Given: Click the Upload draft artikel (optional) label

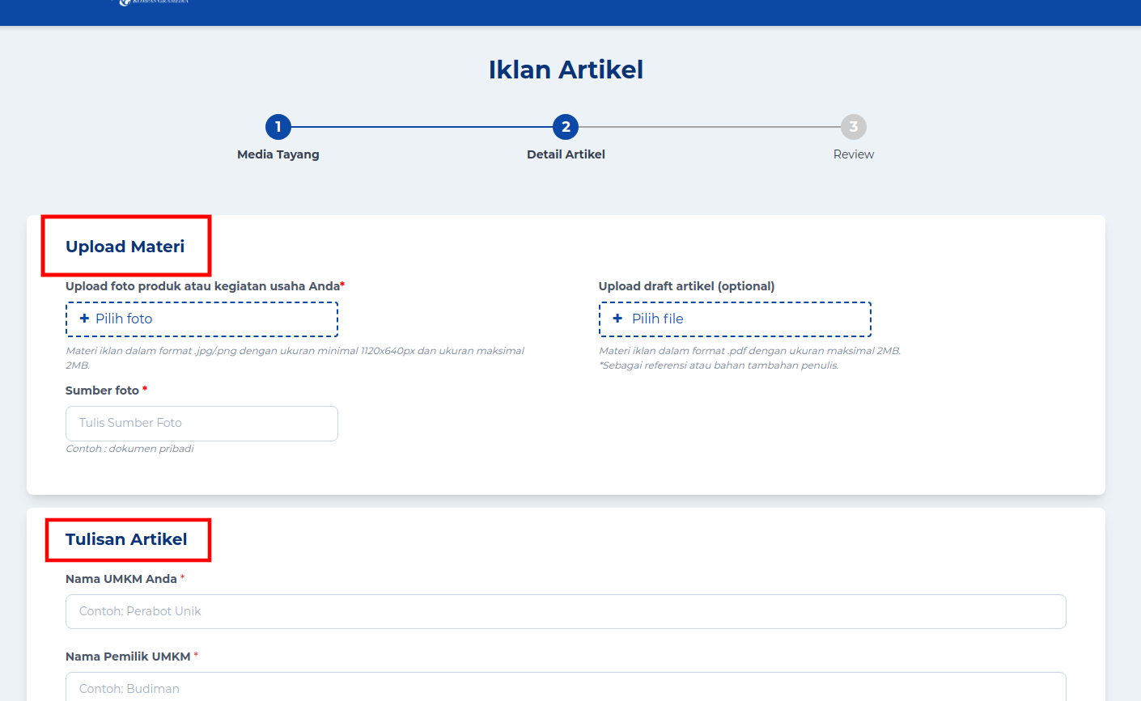Looking at the screenshot, I should coord(686,286).
